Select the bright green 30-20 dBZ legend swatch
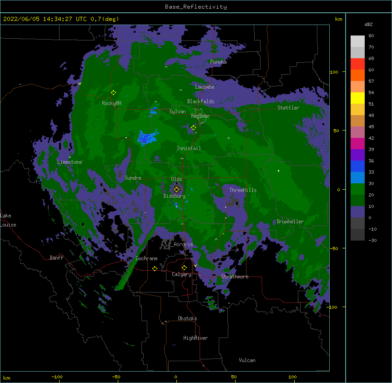 coord(357,189)
